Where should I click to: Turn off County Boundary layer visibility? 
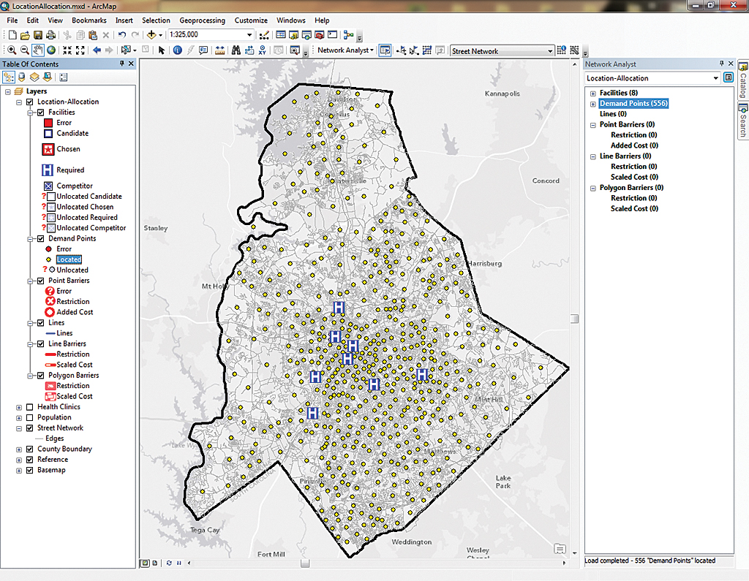[x=30, y=449]
